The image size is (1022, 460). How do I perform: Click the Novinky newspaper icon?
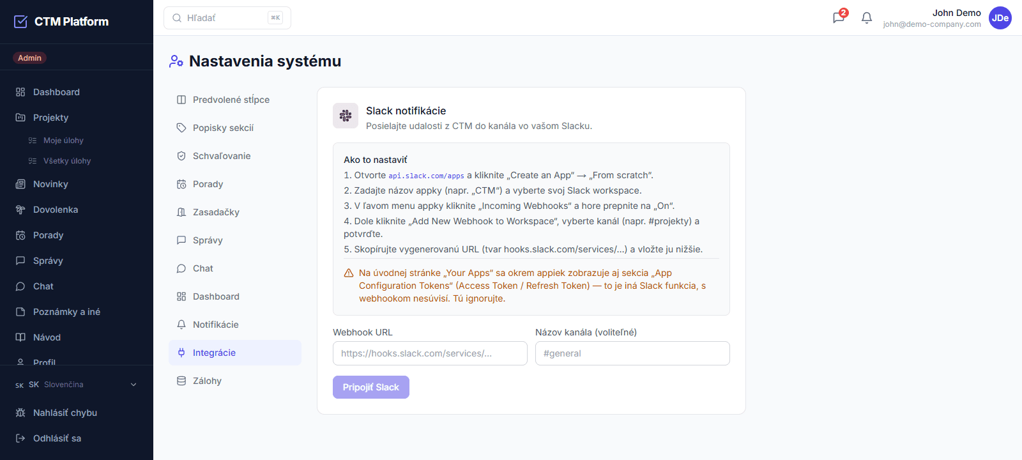20,184
